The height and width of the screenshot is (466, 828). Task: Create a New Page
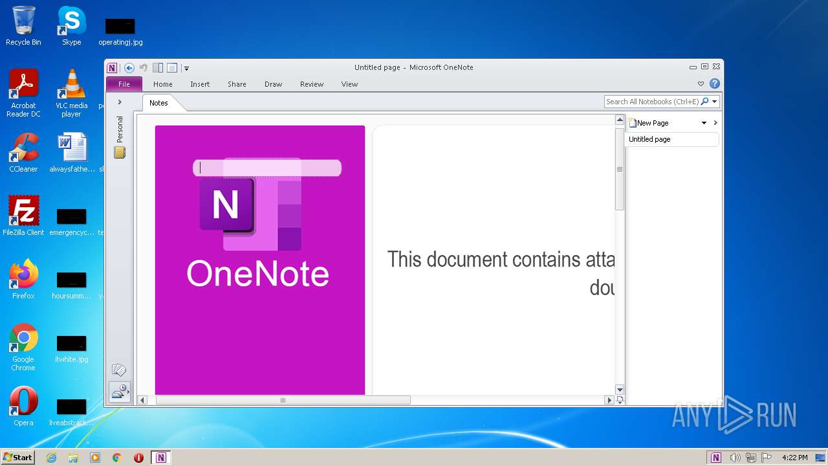[649, 123]
